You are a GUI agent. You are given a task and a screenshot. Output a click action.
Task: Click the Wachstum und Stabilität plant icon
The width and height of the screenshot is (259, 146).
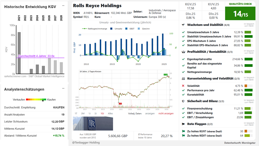point(183,25)
